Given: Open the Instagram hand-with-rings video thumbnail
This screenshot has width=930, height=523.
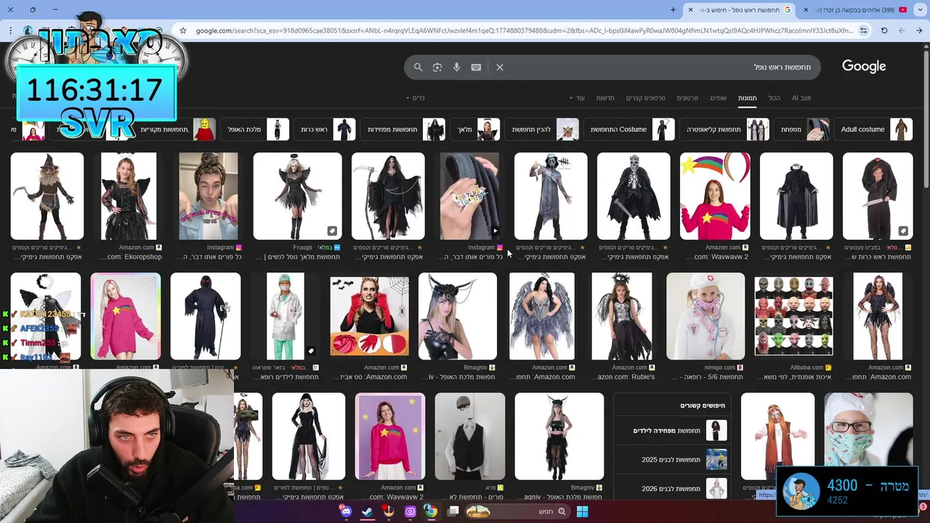Looking at the screenshot, I should tap(469, 196).
